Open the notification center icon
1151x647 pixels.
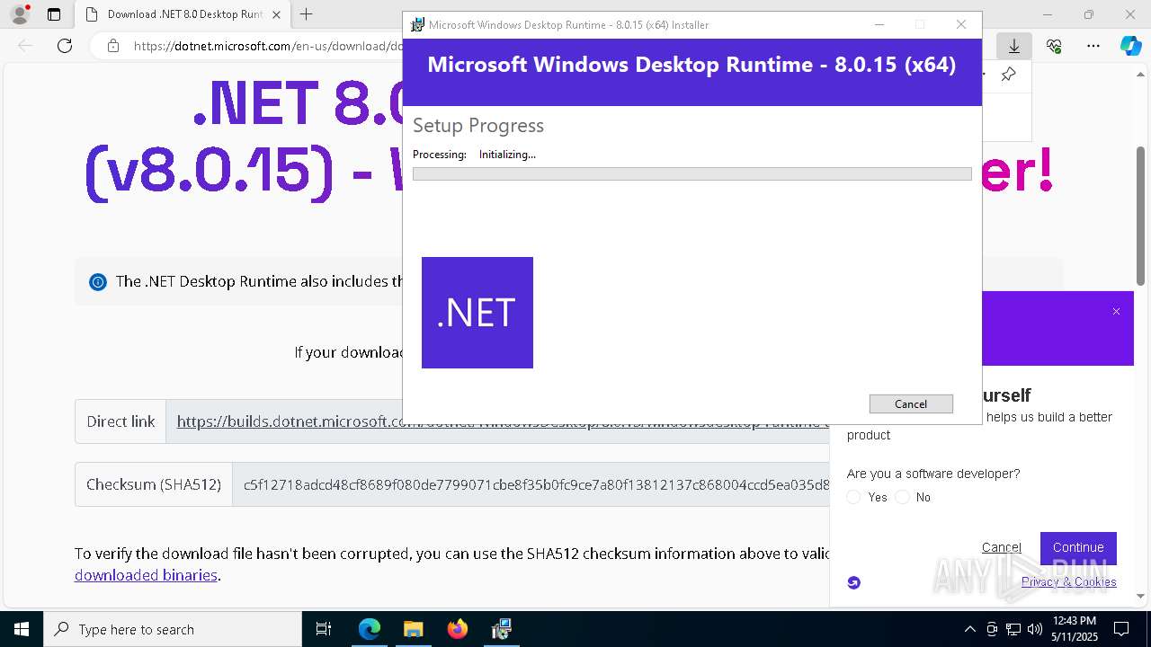(1121, 629)
